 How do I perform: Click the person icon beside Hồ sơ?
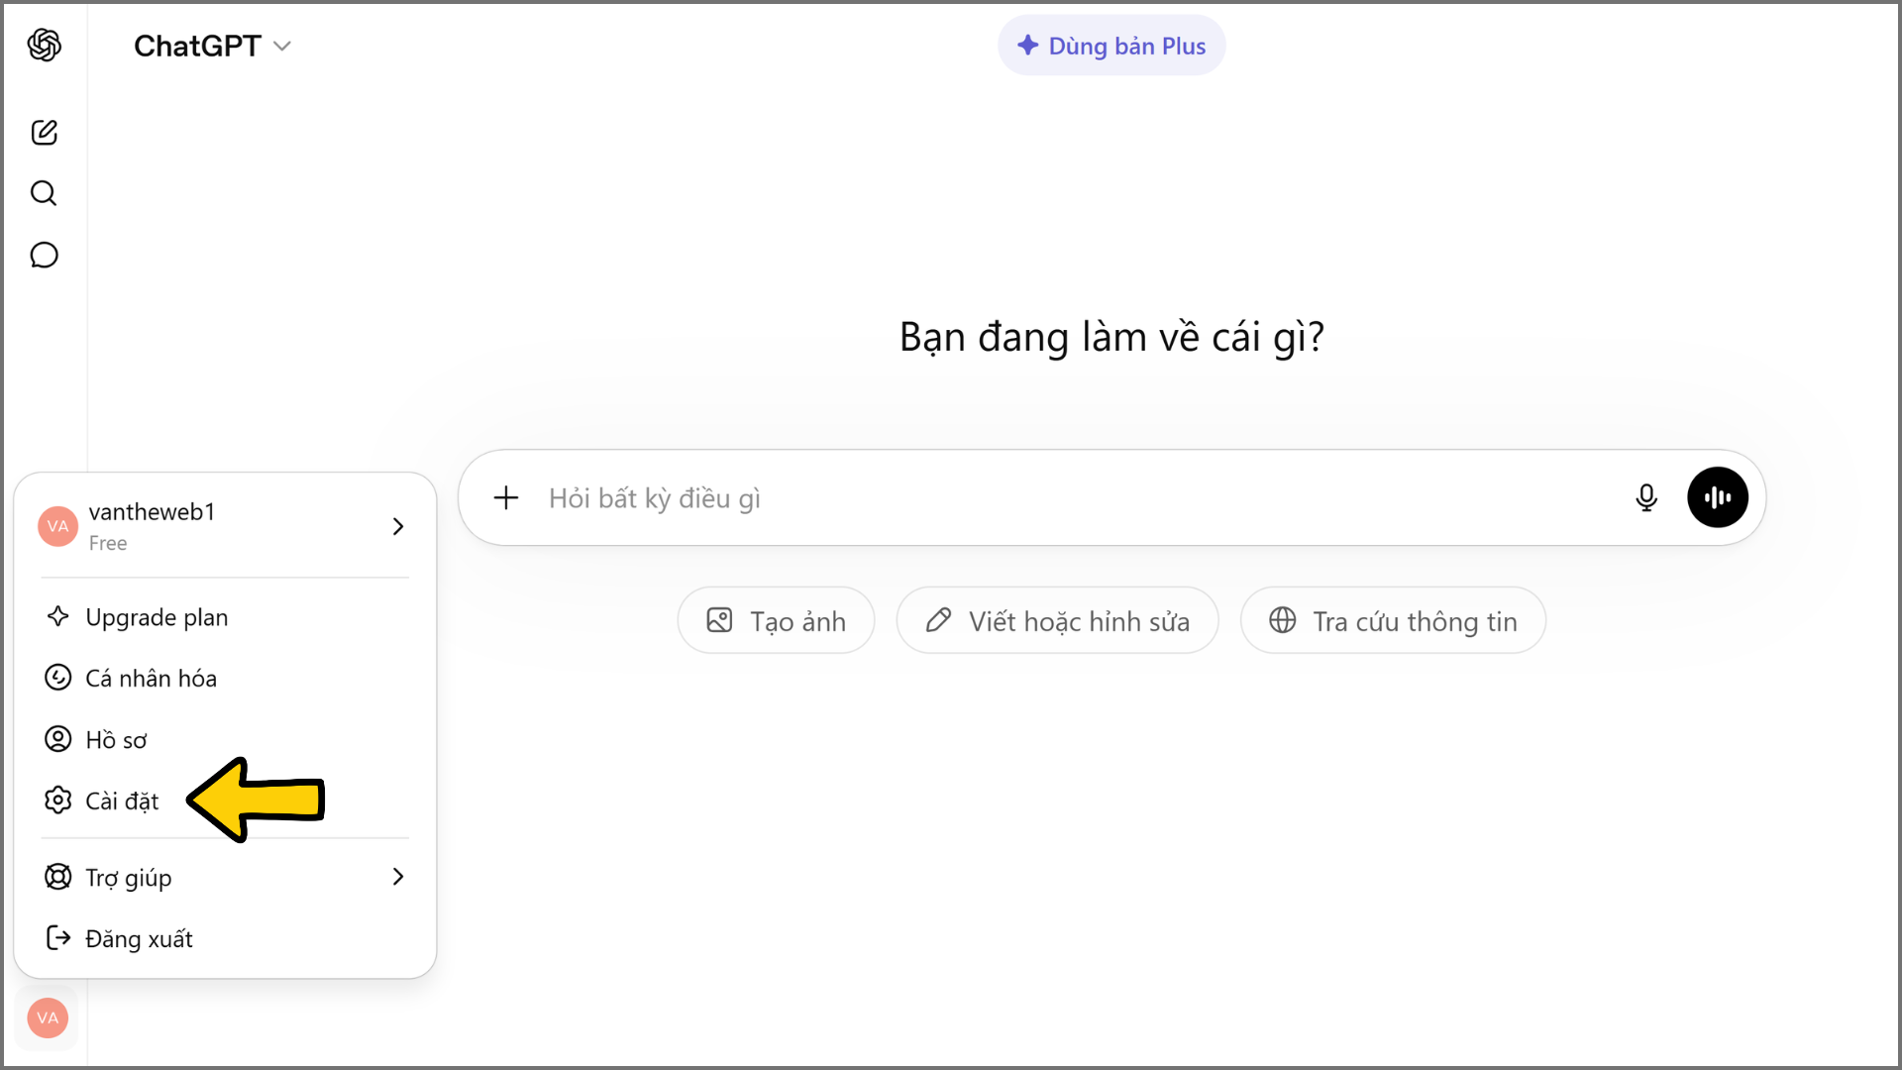[58, 739]
